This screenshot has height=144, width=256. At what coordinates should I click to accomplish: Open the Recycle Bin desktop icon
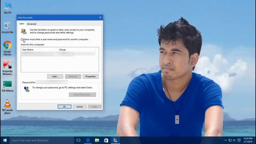click(8, 28)
